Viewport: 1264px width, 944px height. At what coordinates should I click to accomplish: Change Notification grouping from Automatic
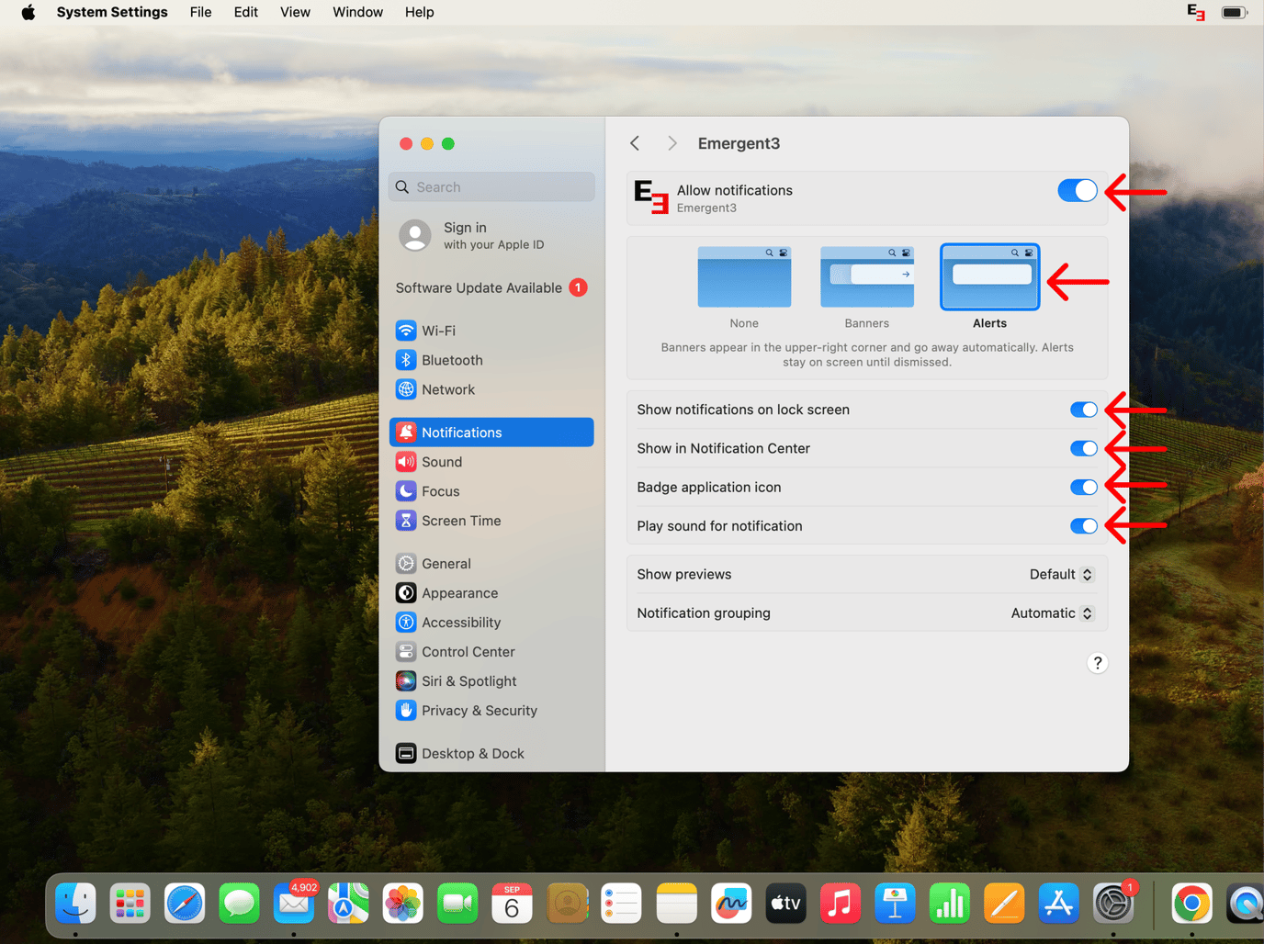[x=1052, y=612]
